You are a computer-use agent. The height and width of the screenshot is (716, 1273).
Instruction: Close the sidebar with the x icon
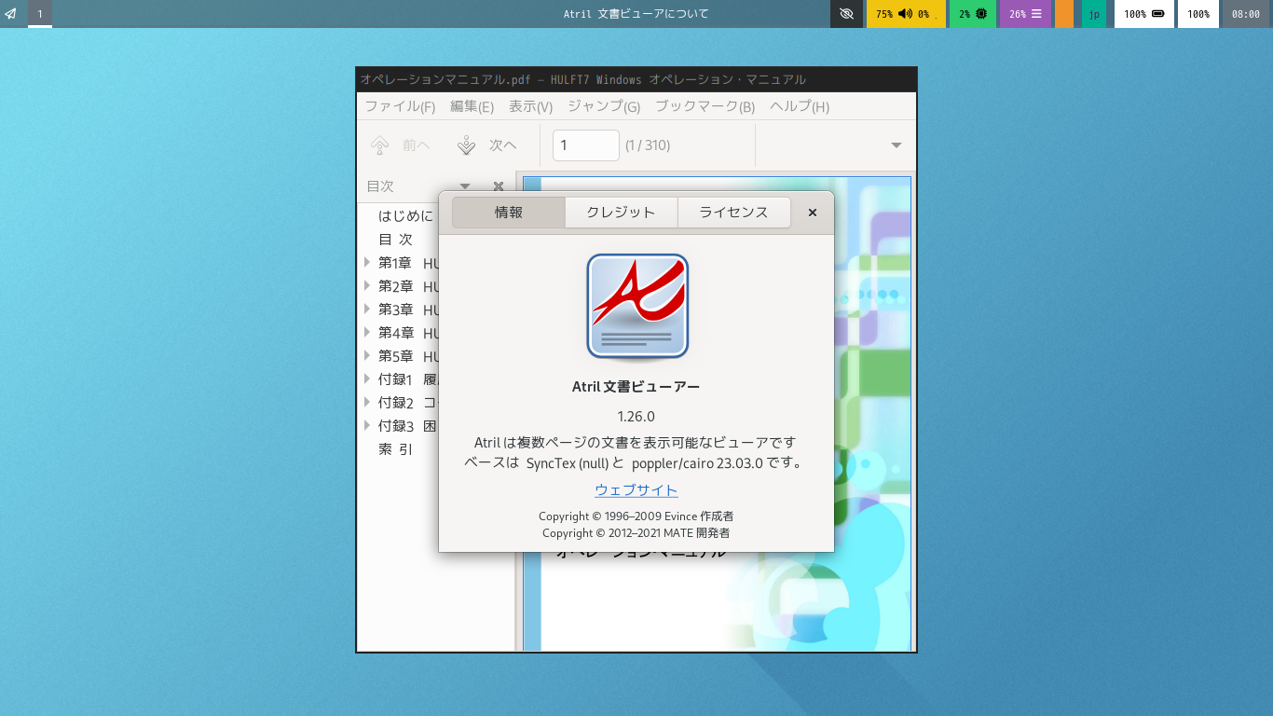499,186
